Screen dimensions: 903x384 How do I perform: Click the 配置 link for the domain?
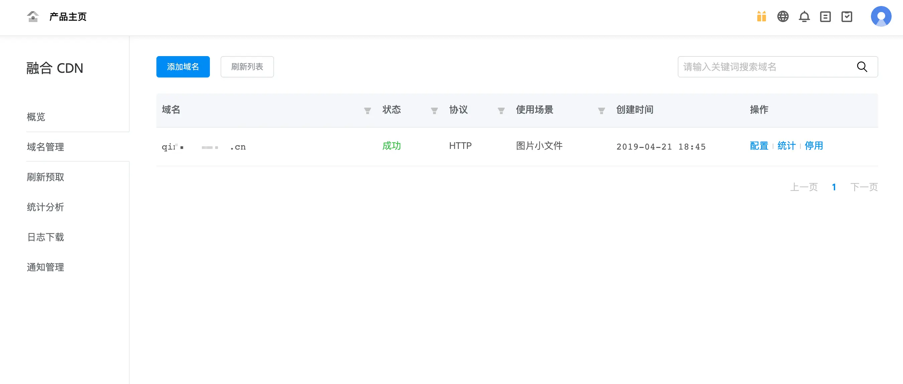tap(759, 146)
